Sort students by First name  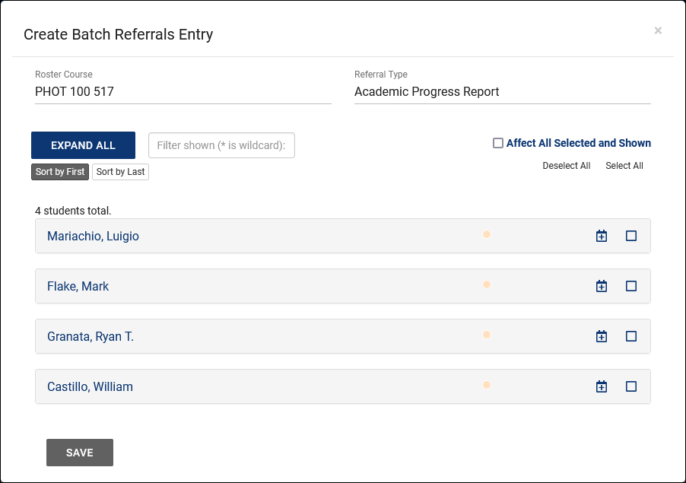pyautogui.click(x=60, y=172)
